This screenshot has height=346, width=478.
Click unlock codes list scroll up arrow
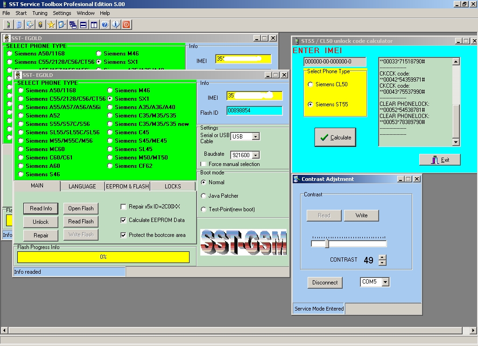(x=456, y=62)
